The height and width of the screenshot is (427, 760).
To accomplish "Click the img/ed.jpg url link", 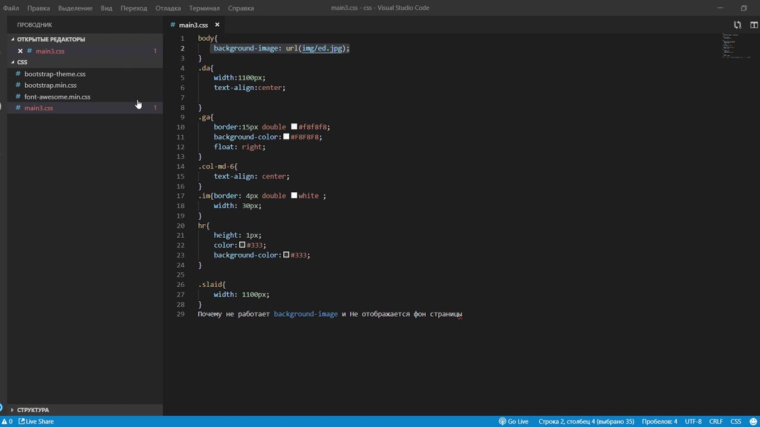I will click(322, 49).
